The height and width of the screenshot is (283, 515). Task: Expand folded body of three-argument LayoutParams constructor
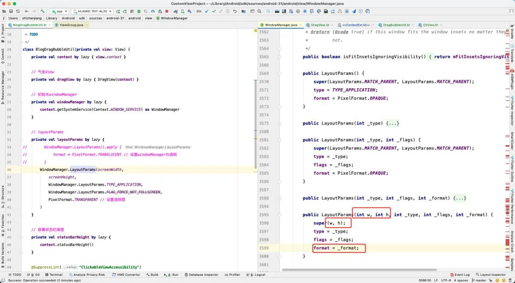[x=460, y=198]
